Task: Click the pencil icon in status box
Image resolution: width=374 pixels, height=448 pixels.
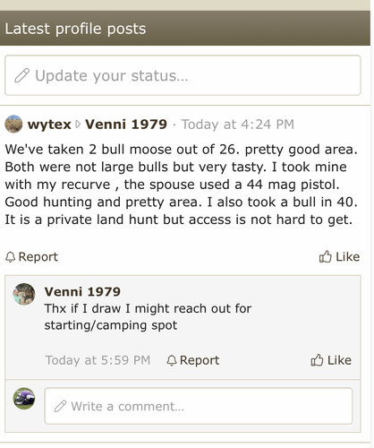Action: (22, 75)
